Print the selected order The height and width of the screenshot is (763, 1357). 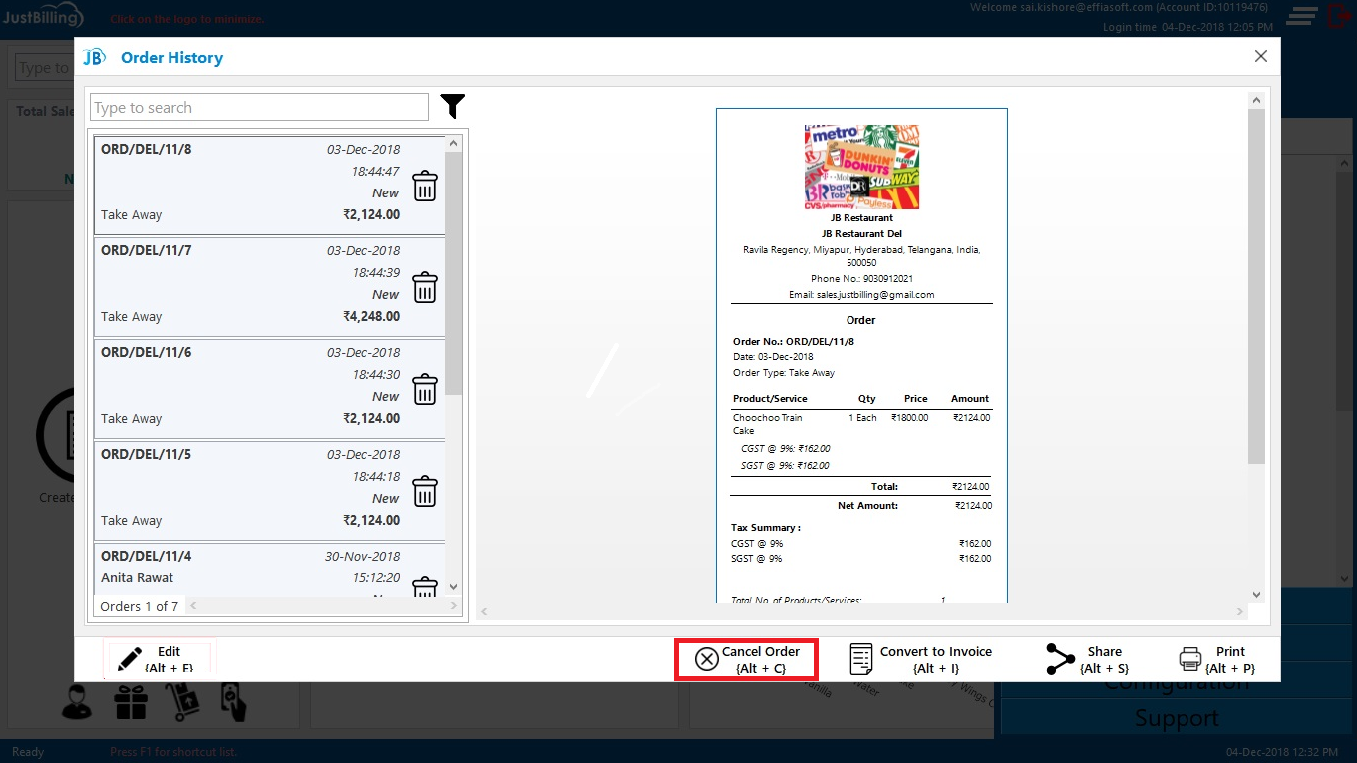tap(1217, 659)
